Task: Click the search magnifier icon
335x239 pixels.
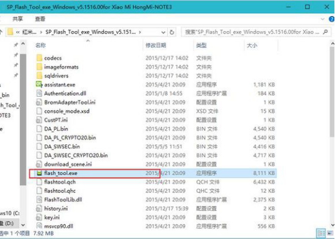Action: pyautogui.click(x=325, y=32)
